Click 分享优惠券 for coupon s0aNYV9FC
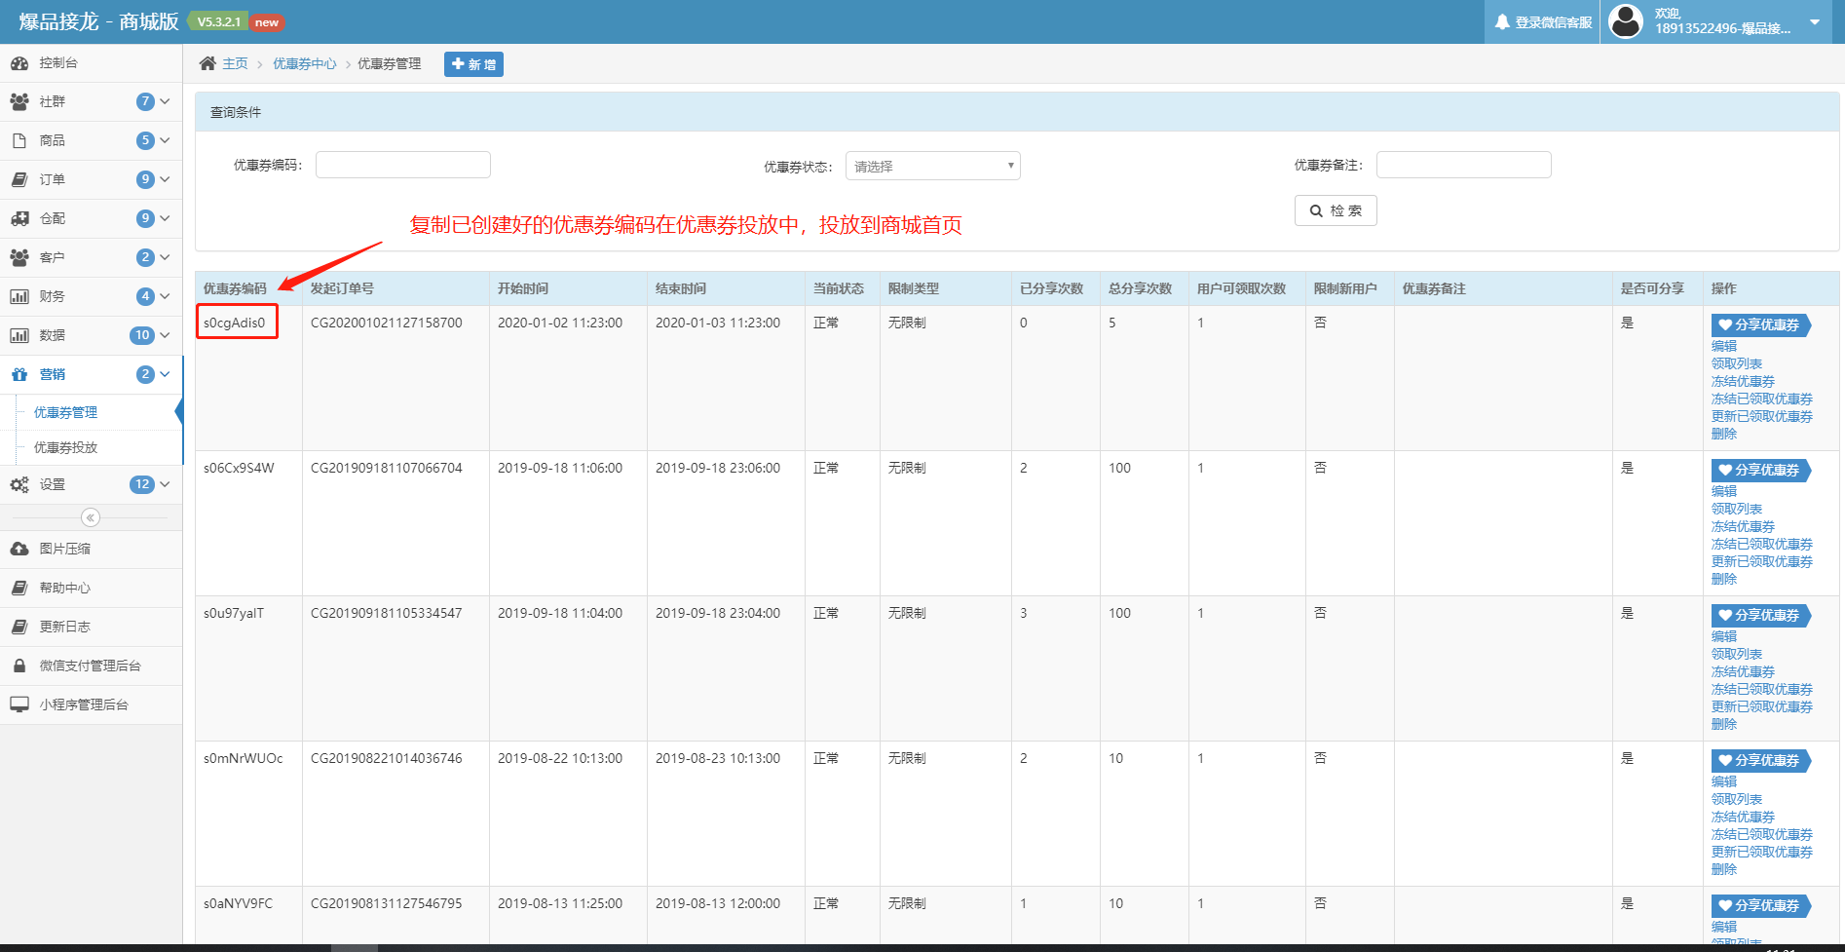This screenshot has height=952, width=1845. click(1760, 905)
